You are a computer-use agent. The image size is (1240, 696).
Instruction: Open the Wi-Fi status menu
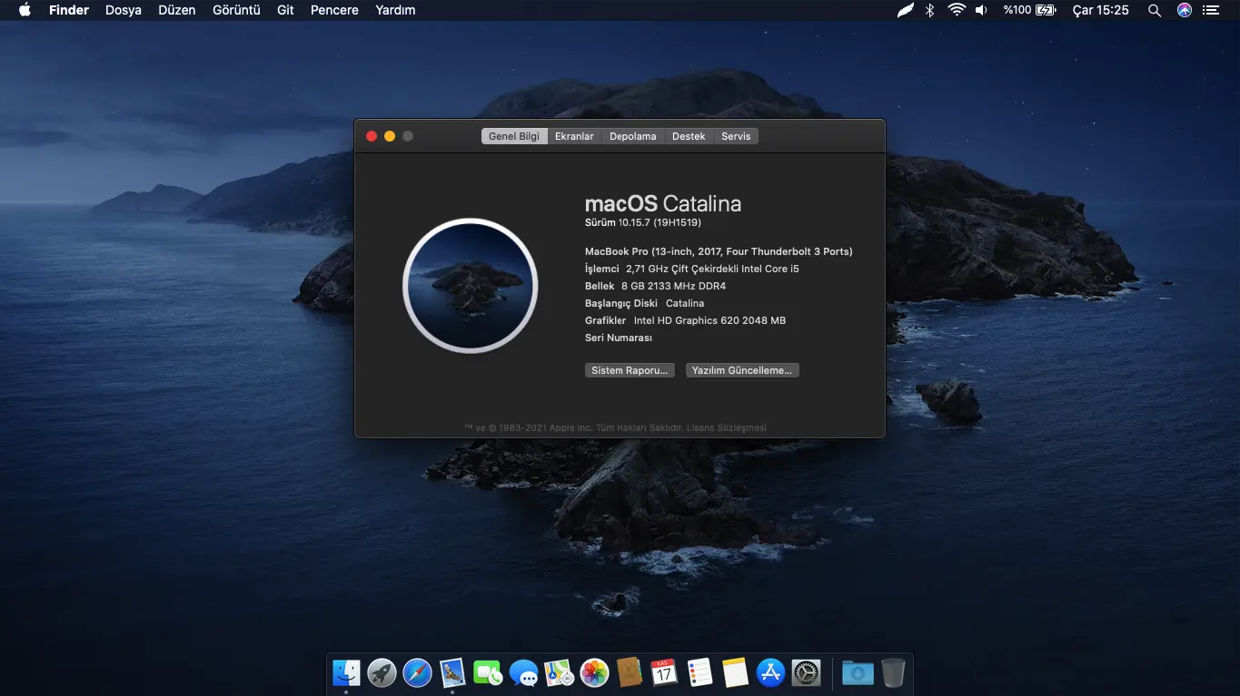click(x=956, y=10)
